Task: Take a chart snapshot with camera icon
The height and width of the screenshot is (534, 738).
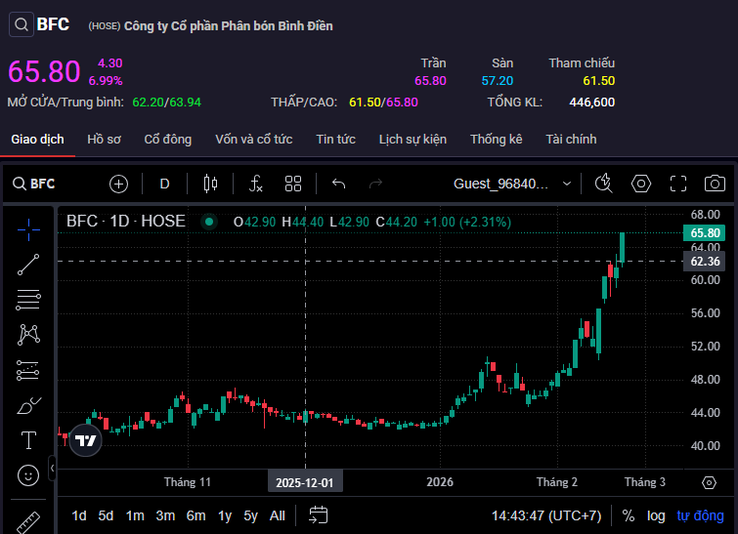Action: [715, 184]
